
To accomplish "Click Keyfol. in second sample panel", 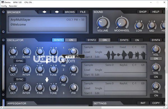I will [x=124, y=65].
